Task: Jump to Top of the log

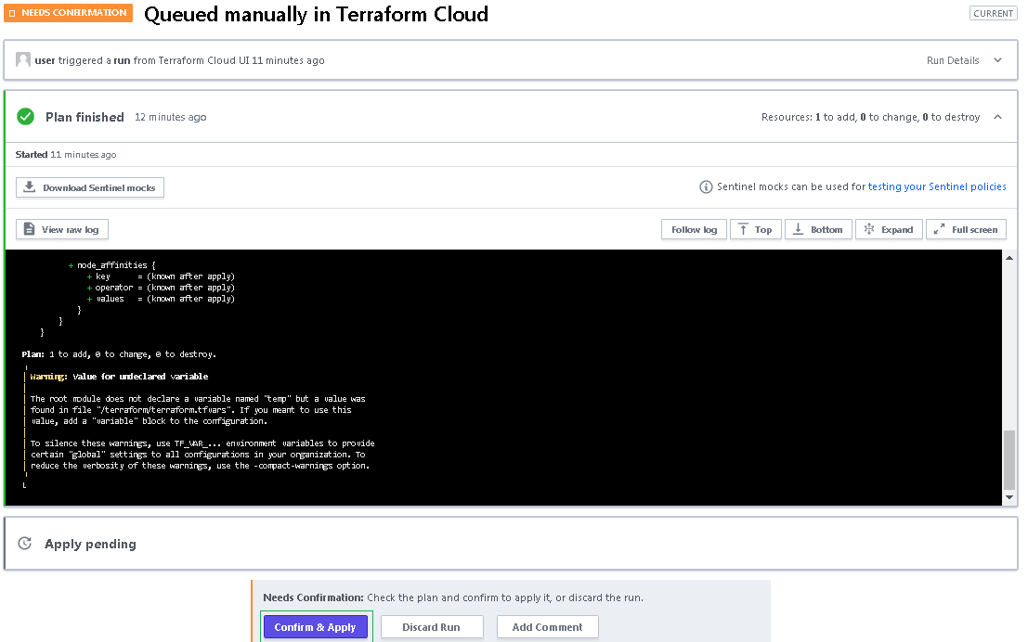Action: [x=755, y=229]
